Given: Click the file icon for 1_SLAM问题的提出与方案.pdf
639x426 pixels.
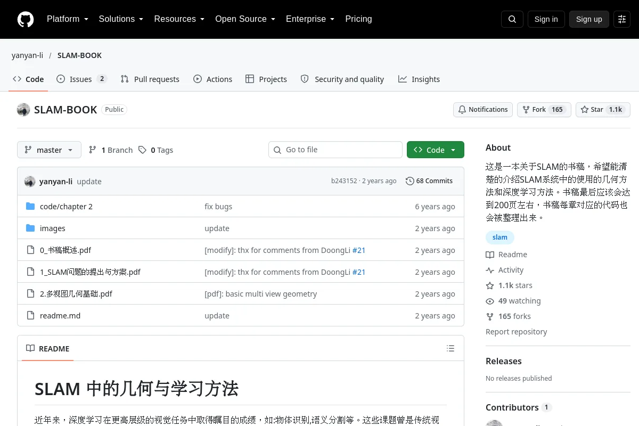Looking at the screenshot, I should click(x=30, y=272).
